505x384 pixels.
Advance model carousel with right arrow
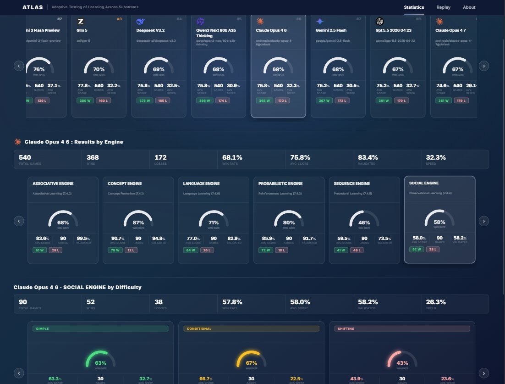click(484, 66)
